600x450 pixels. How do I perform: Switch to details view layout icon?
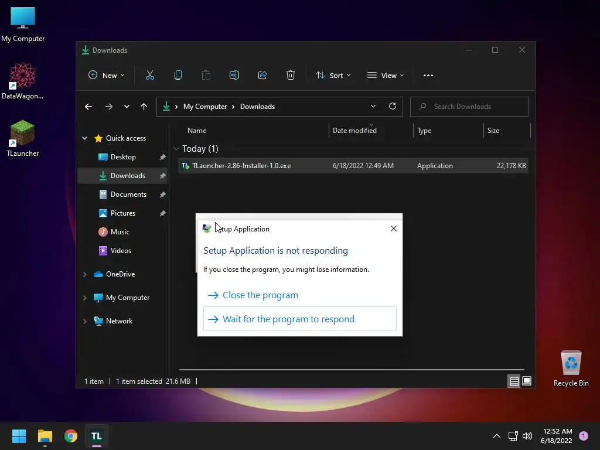click(514, 381)
